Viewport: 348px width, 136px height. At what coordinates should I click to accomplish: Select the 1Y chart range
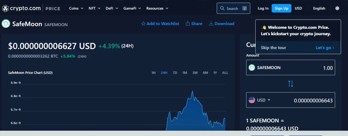coord(215,73)
